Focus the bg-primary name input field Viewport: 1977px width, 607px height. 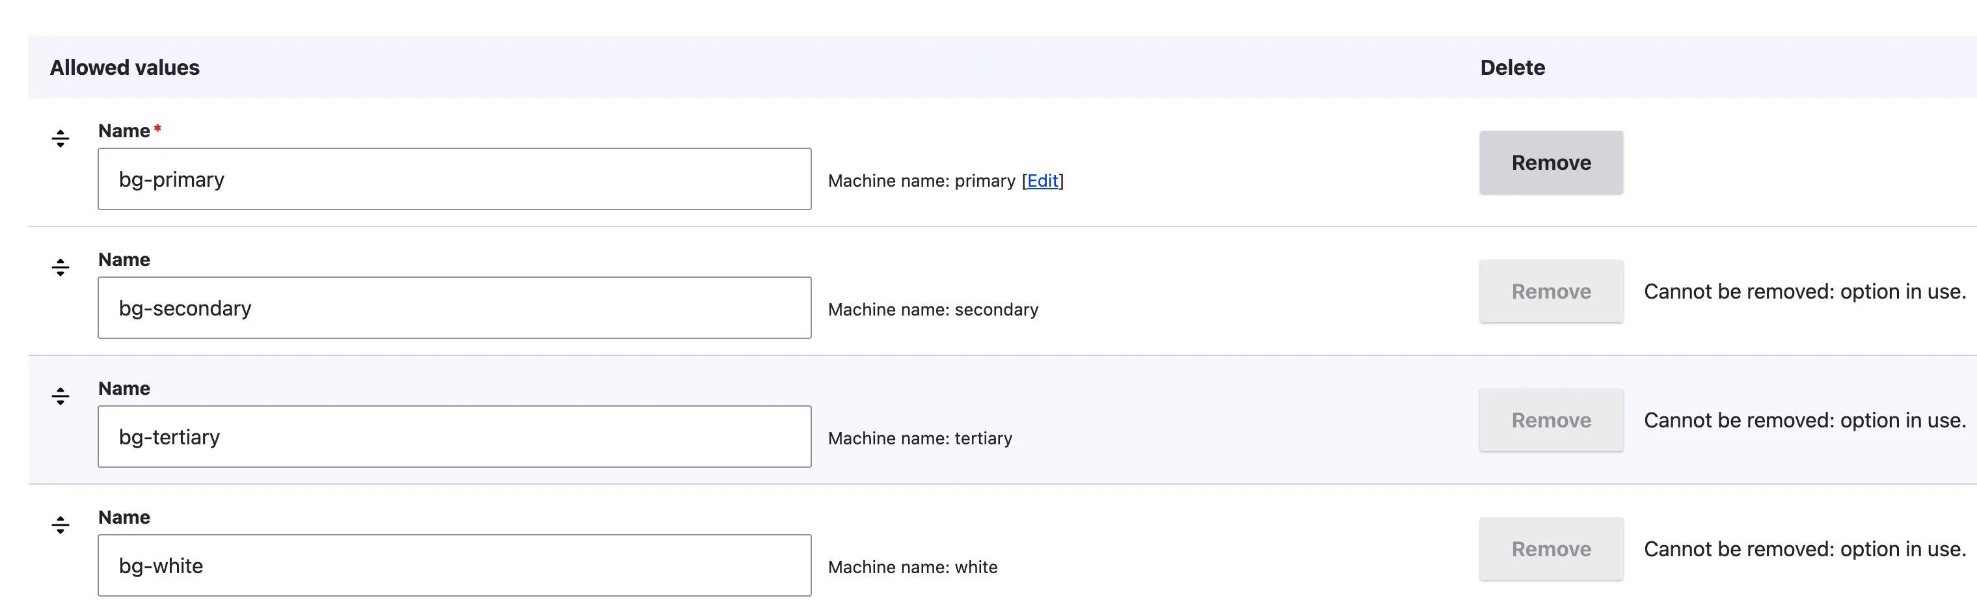point(453,180)
